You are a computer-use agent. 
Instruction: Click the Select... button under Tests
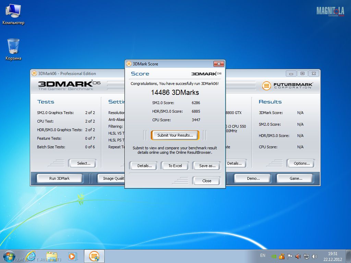pyautogui.click(x=83, y=163)
